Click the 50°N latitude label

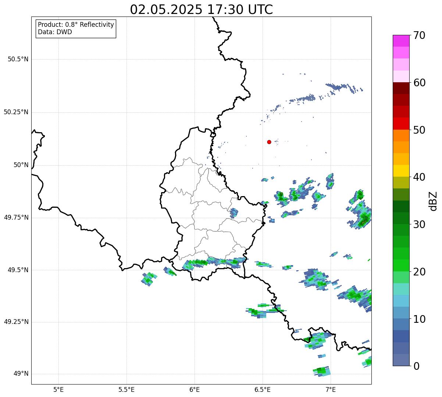21,165
